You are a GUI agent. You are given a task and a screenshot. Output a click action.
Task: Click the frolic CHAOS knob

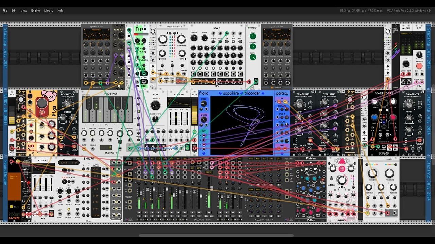tap(204, 120)
